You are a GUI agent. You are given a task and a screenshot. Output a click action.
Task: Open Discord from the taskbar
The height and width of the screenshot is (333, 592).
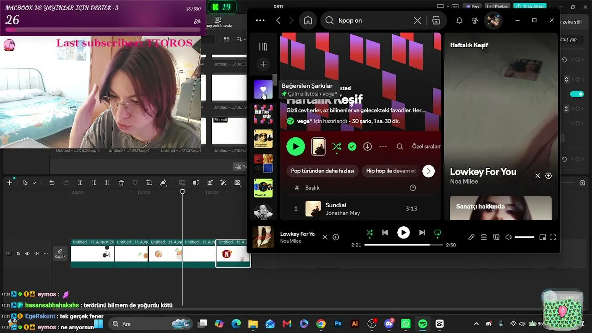coord(389,324)
